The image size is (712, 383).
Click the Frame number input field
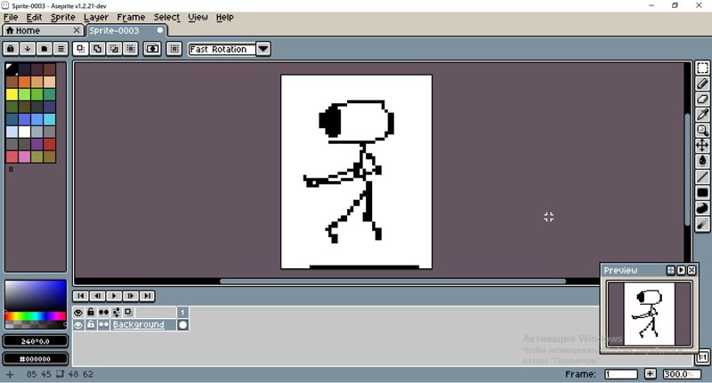click(620, 374)
